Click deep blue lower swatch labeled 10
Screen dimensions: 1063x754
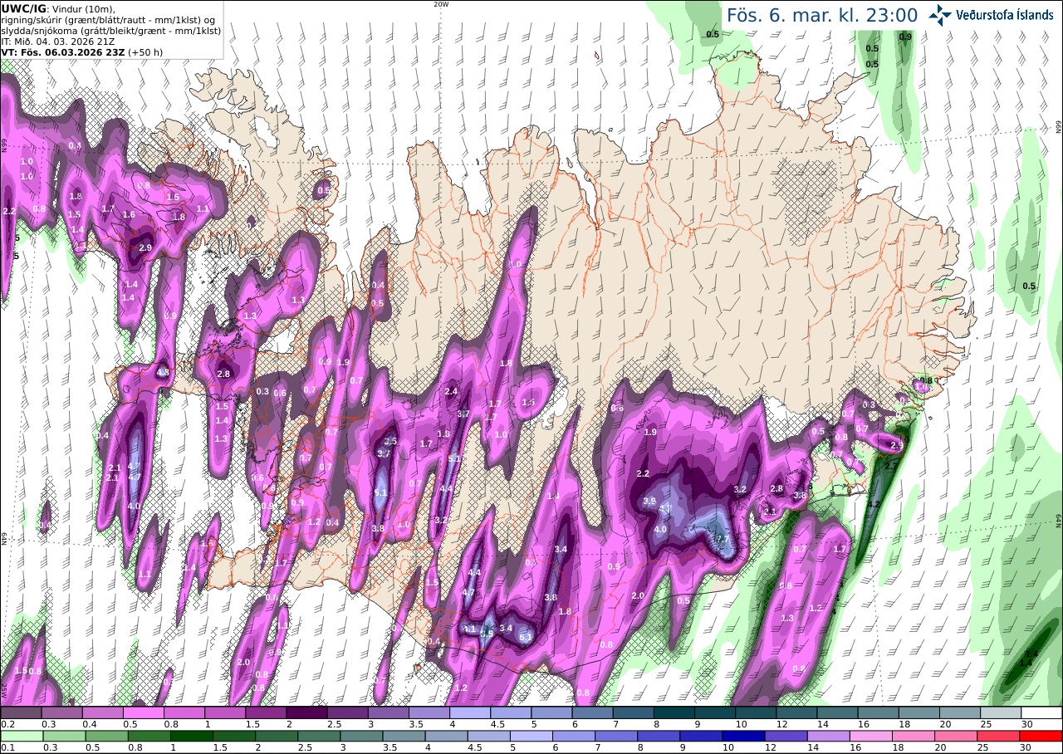click(744, 736)
